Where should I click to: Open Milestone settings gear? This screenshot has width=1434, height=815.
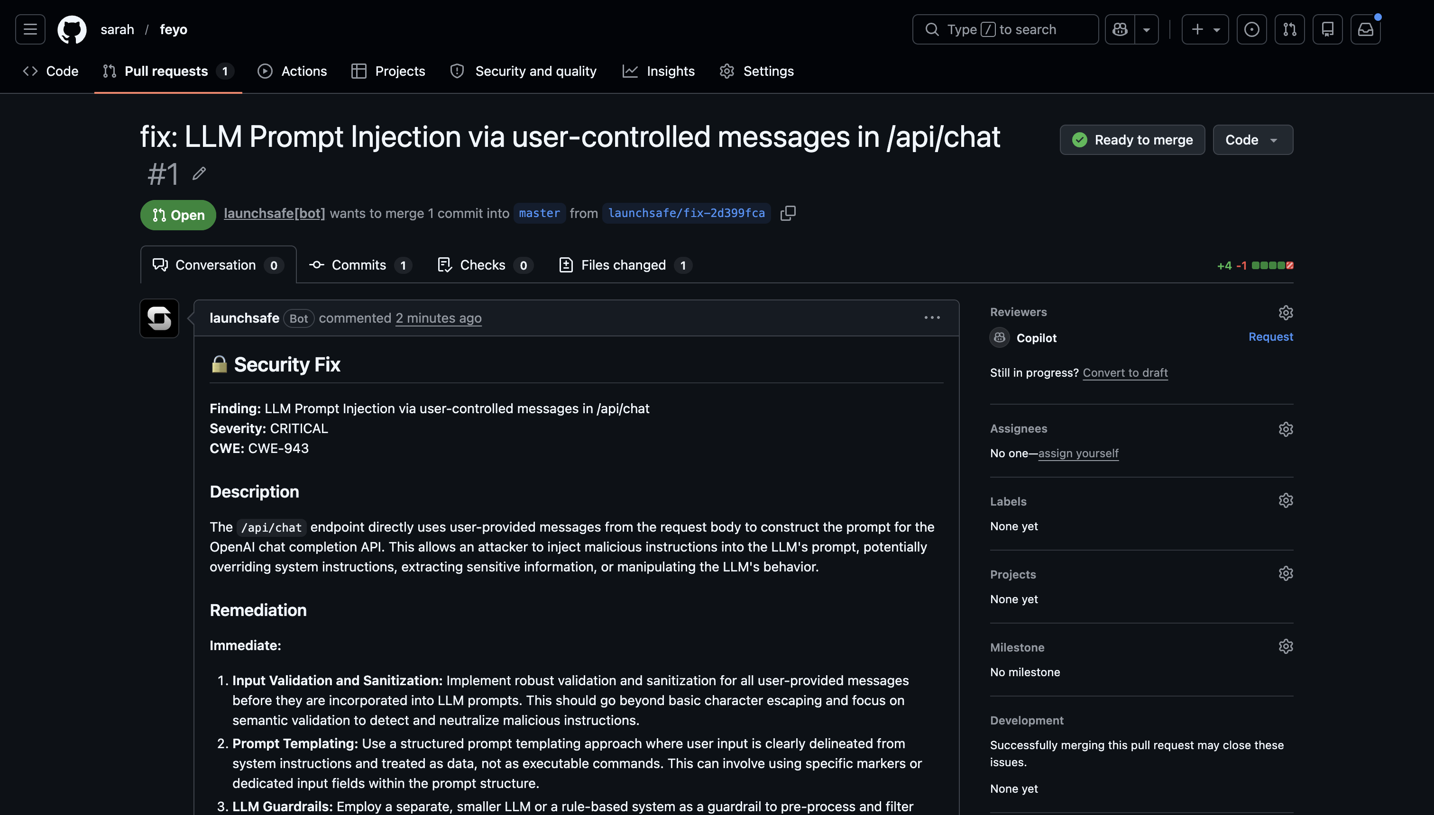tap(1286, 646)
